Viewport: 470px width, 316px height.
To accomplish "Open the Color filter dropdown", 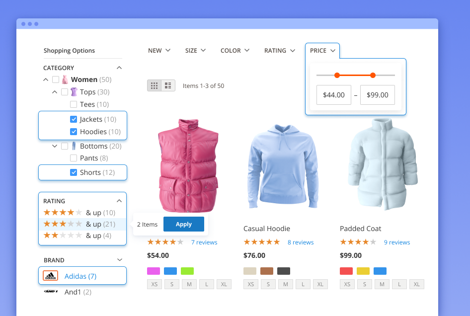I will click(235, 51).
